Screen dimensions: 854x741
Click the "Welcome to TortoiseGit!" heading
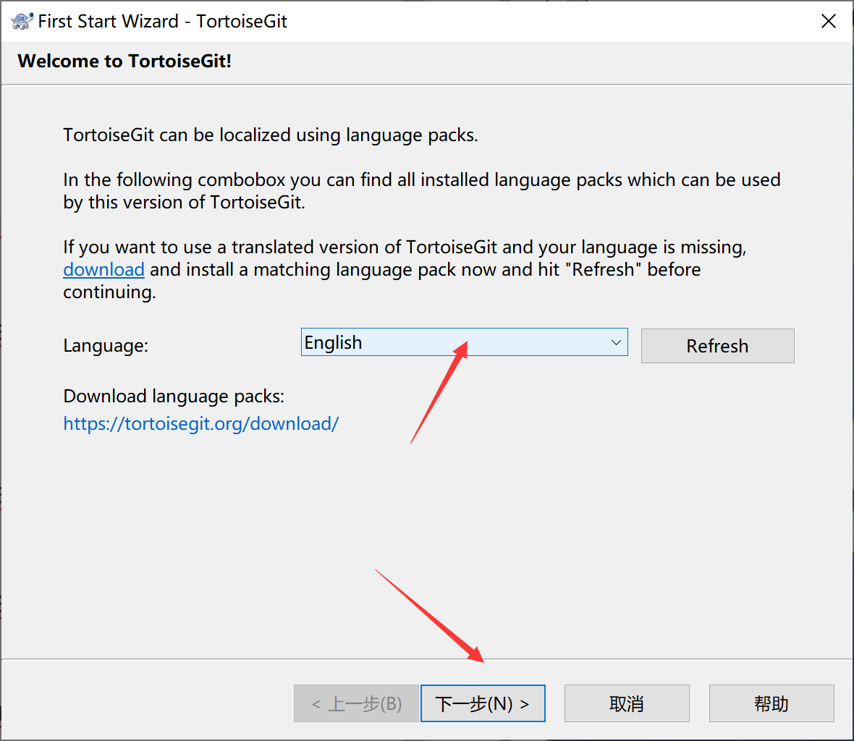click(124, 61)
